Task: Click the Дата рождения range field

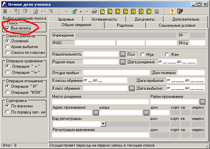Action: click(177, 62)
